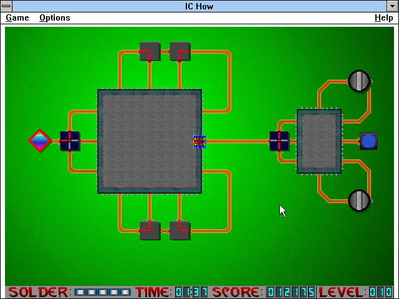Image resolution: width=399 pixels, height=299 pixels.
Task: Open the Game menu
Action: (x=17, y=18)
